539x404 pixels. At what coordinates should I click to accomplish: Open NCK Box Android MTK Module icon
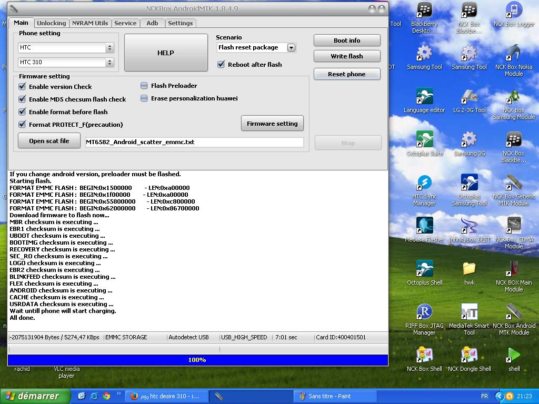pyautogui.click(x=514, y=319)
